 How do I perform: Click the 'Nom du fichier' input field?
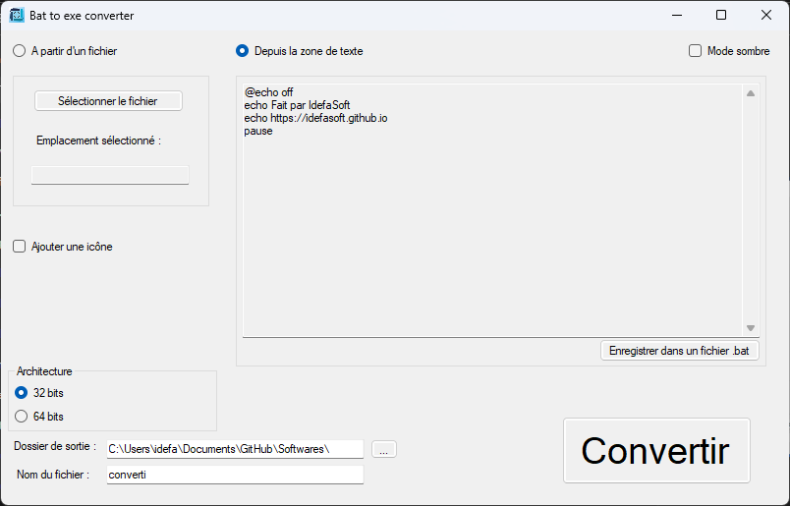click(x=235, y=475)
